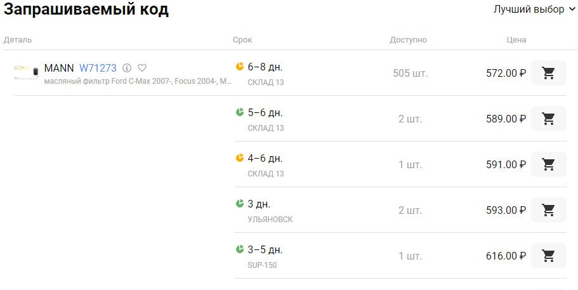Click the info icon next to W71273

127,68
